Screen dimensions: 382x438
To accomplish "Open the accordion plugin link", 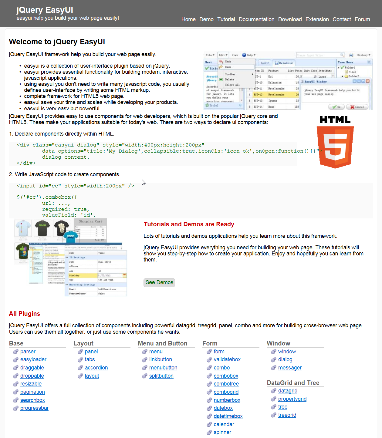I will coord(96,368).
